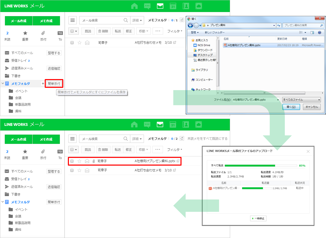Open the ファイル名 combo box dropdown arrow
The width and height of the screenshot is (326, 238).
pos(277,100)
